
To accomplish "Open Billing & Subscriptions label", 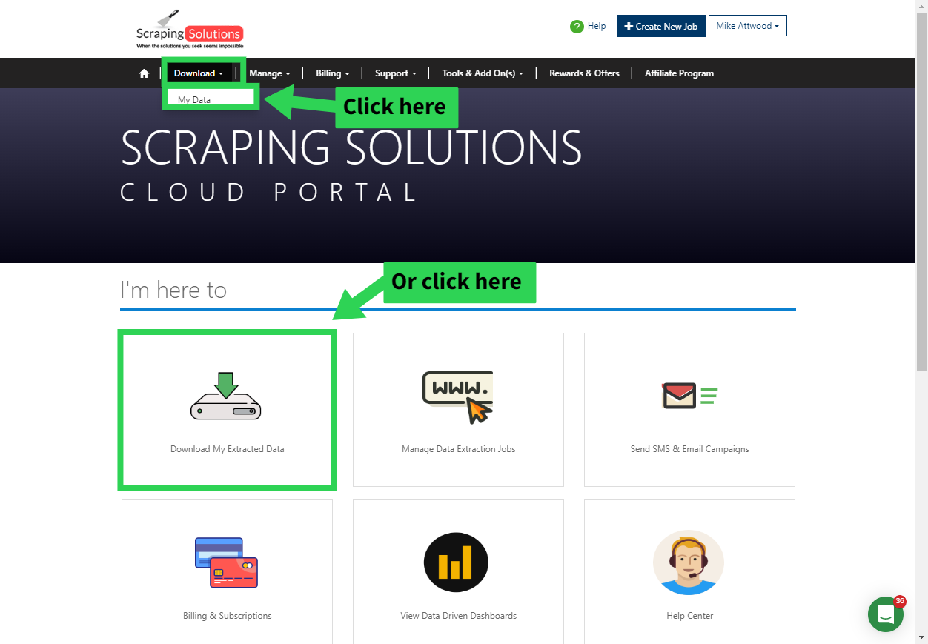I will 227,616.
